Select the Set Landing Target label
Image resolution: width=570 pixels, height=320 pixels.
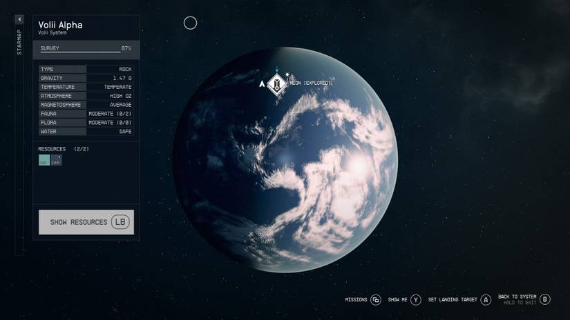[x=453, y=300]
